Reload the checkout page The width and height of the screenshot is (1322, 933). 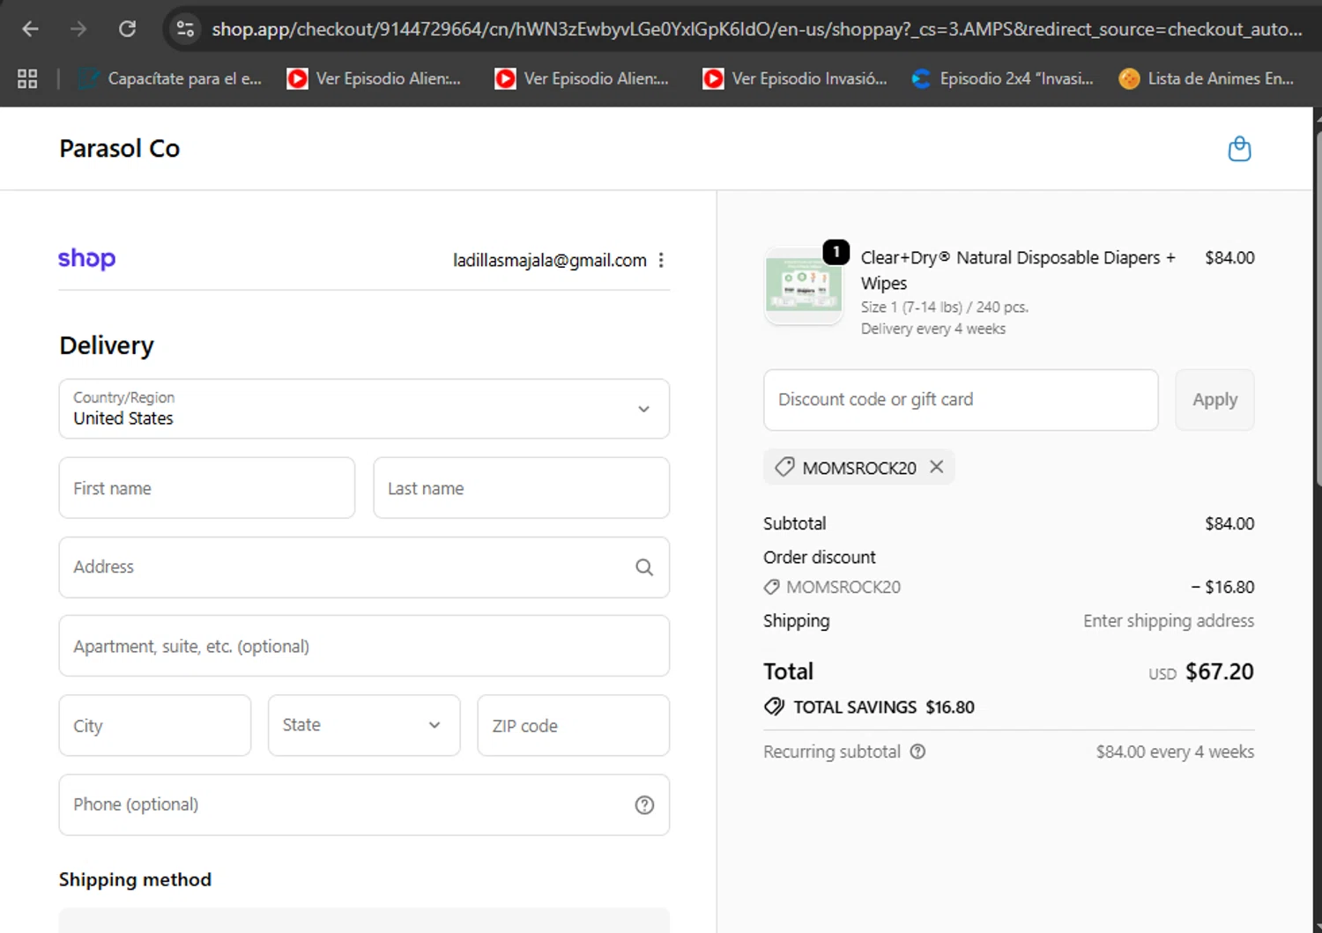click(127, 29)
